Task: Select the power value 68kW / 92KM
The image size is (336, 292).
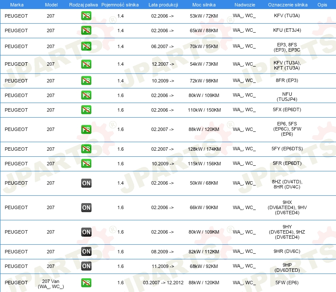Action: (x=204, y=266)
